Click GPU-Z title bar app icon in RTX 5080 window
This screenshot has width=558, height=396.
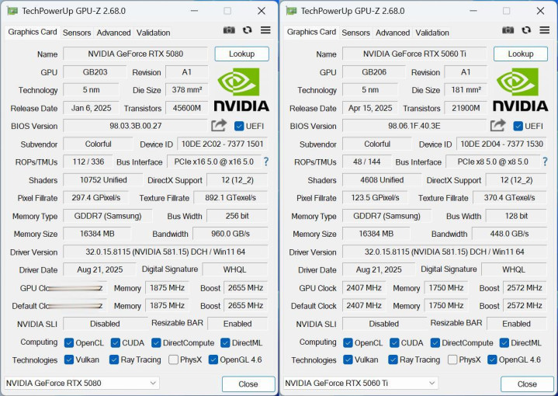pos(12,11)
